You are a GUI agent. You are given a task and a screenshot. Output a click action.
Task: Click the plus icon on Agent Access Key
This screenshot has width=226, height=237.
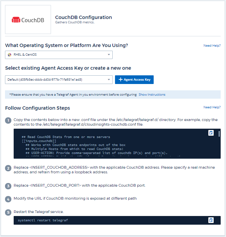121,80
